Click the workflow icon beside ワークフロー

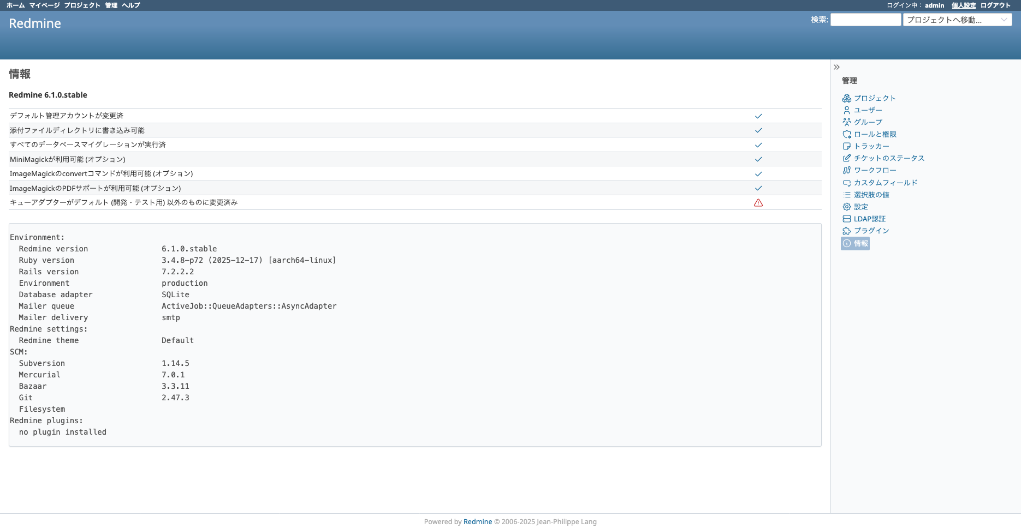(847, 170)
